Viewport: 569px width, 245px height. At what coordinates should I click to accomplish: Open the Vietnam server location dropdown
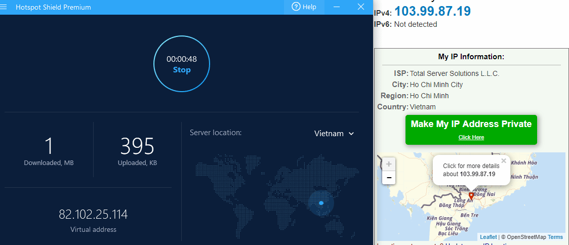click(334, 134)
